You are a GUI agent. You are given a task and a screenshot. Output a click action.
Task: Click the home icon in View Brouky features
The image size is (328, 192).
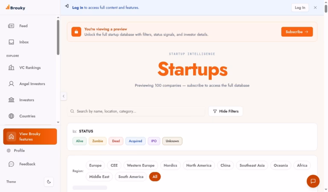coord(11,137)
